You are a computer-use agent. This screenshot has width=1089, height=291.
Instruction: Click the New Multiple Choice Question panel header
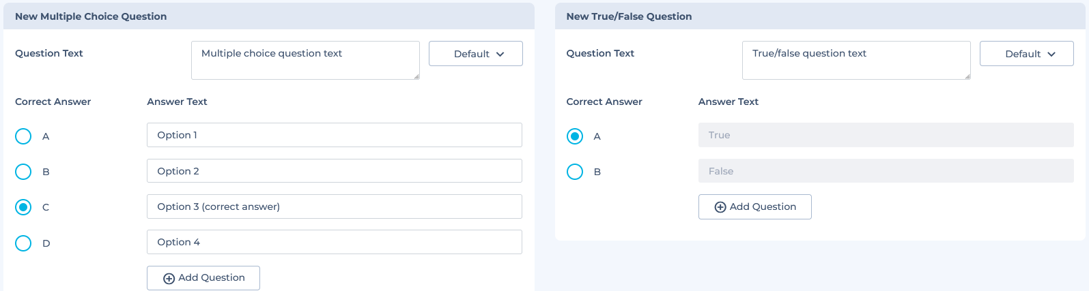point(269,16)
